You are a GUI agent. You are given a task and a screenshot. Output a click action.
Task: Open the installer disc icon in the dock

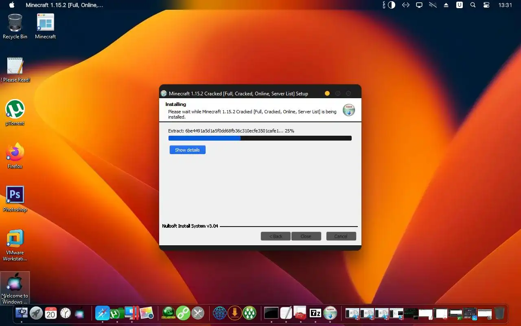(x=330, y=313)
